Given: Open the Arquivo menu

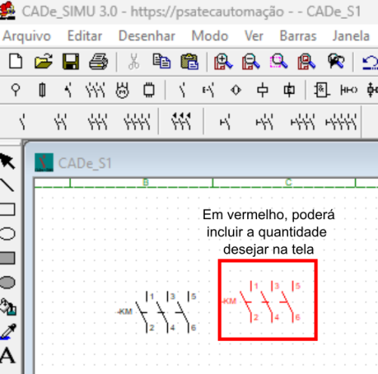Looking at the screenshot, I should [x=26, y=36].
